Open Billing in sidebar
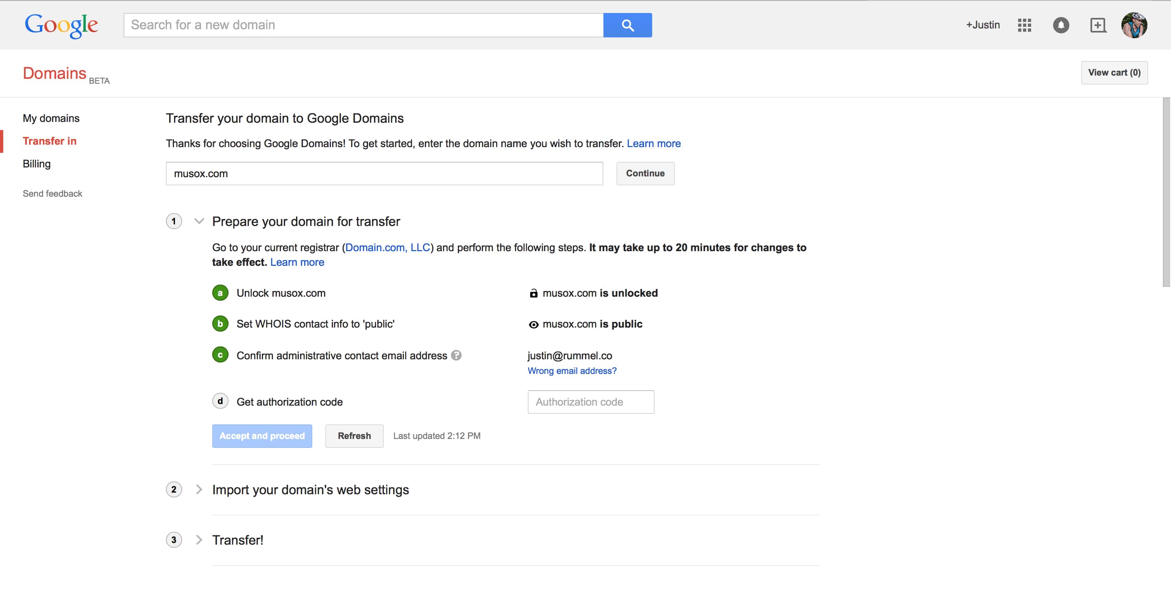Image resolution: width=1171 pixels, height=591 pixels. (37, 163)
